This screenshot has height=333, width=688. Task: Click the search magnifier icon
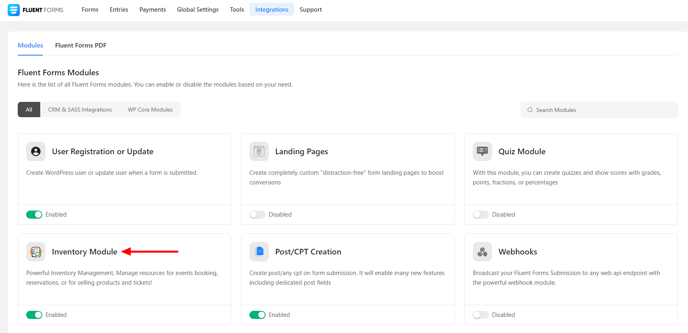click(x=530, y=110)
